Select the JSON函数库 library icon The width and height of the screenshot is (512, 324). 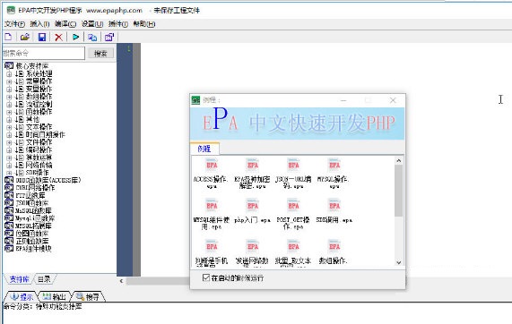[x=9, y=203]
